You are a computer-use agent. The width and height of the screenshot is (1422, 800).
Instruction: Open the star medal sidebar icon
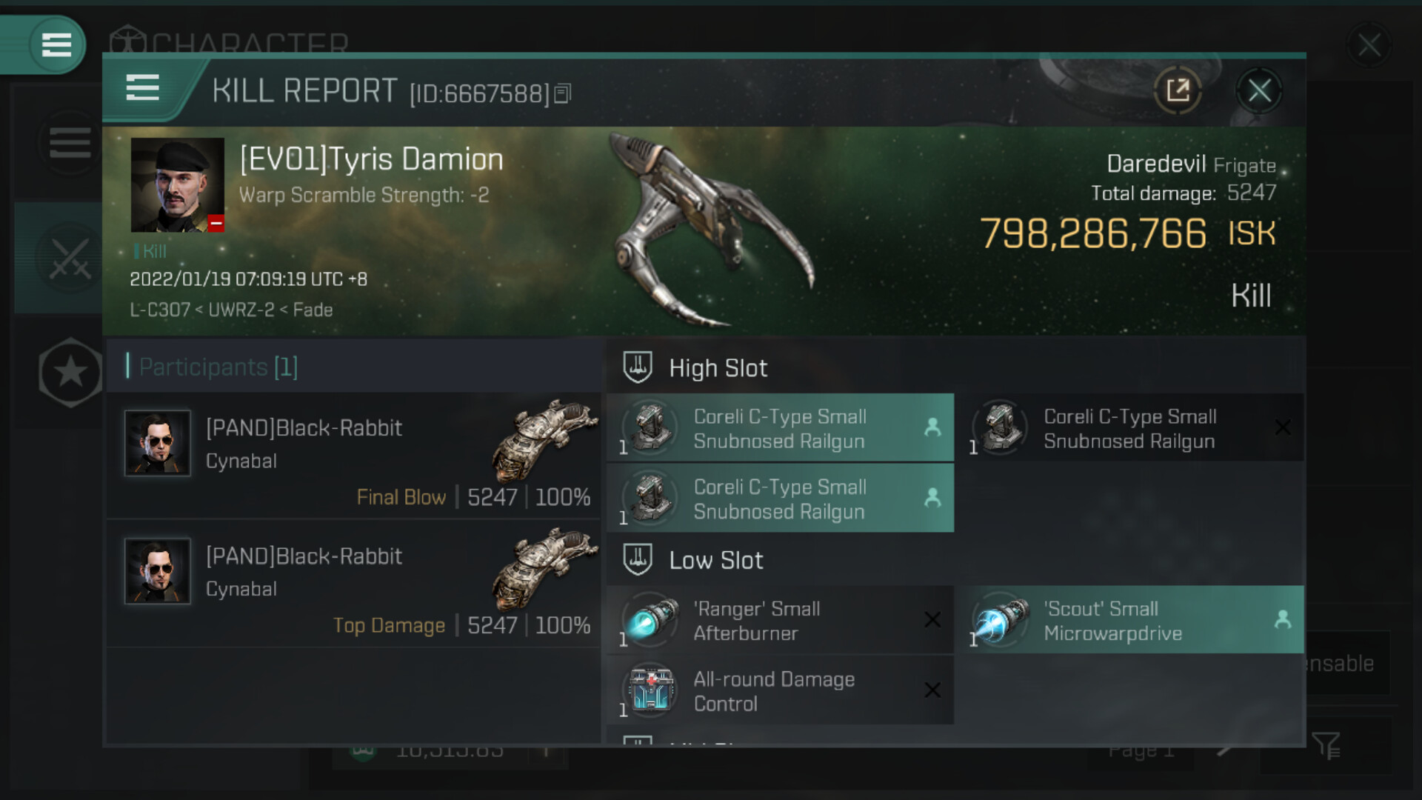click(70, 372)
